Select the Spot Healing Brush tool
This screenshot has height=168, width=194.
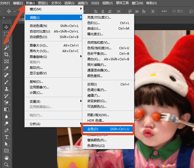click(x=6, y=75)
